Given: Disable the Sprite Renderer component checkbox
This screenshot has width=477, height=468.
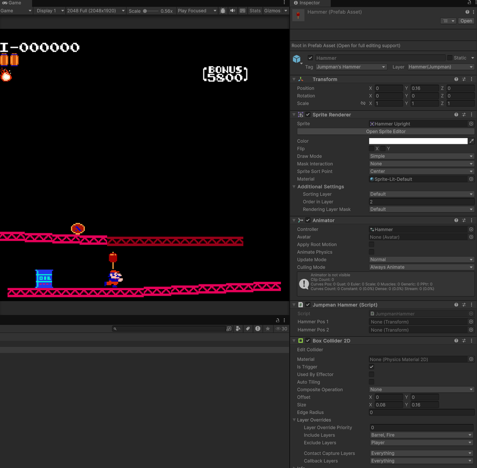Looking at the screenshot, I should click(x=308, y=115).
